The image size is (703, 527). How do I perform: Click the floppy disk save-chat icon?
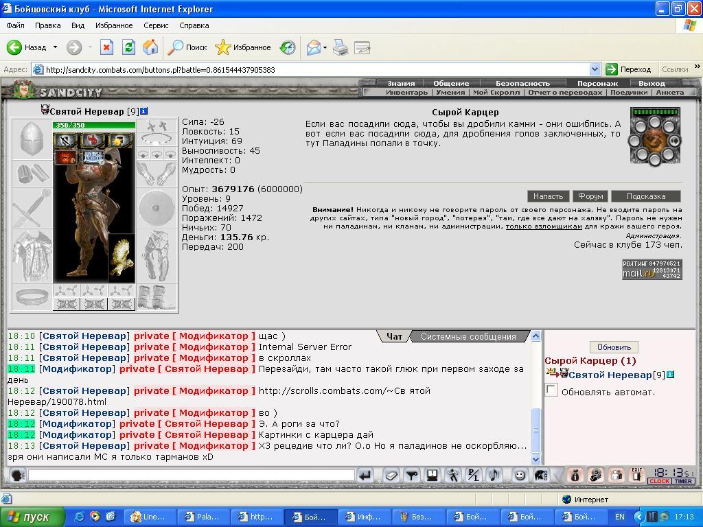(x=433, y=475)
